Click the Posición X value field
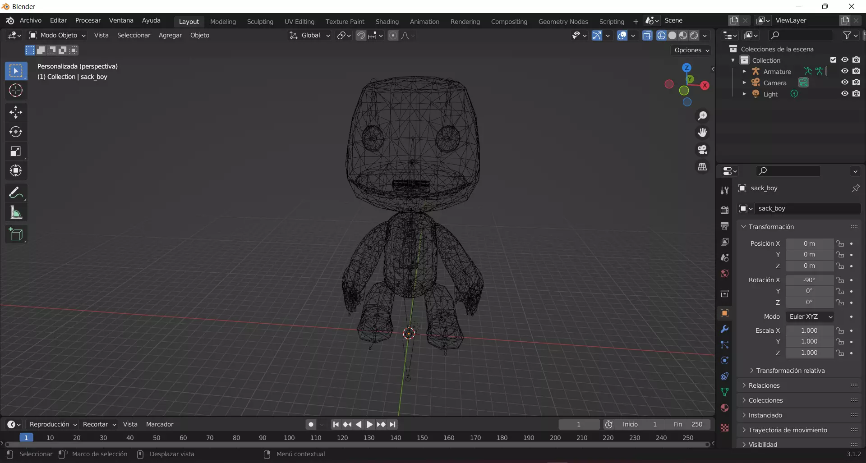The image size is (866, 463). [809, 243]
